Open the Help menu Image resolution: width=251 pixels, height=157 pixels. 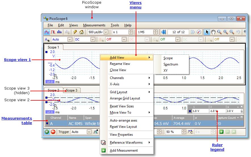[128, 25]
